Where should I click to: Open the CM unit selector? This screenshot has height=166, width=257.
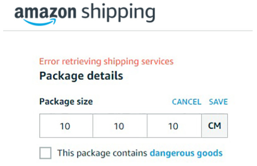pyautogui.click(x=215, y=126)
